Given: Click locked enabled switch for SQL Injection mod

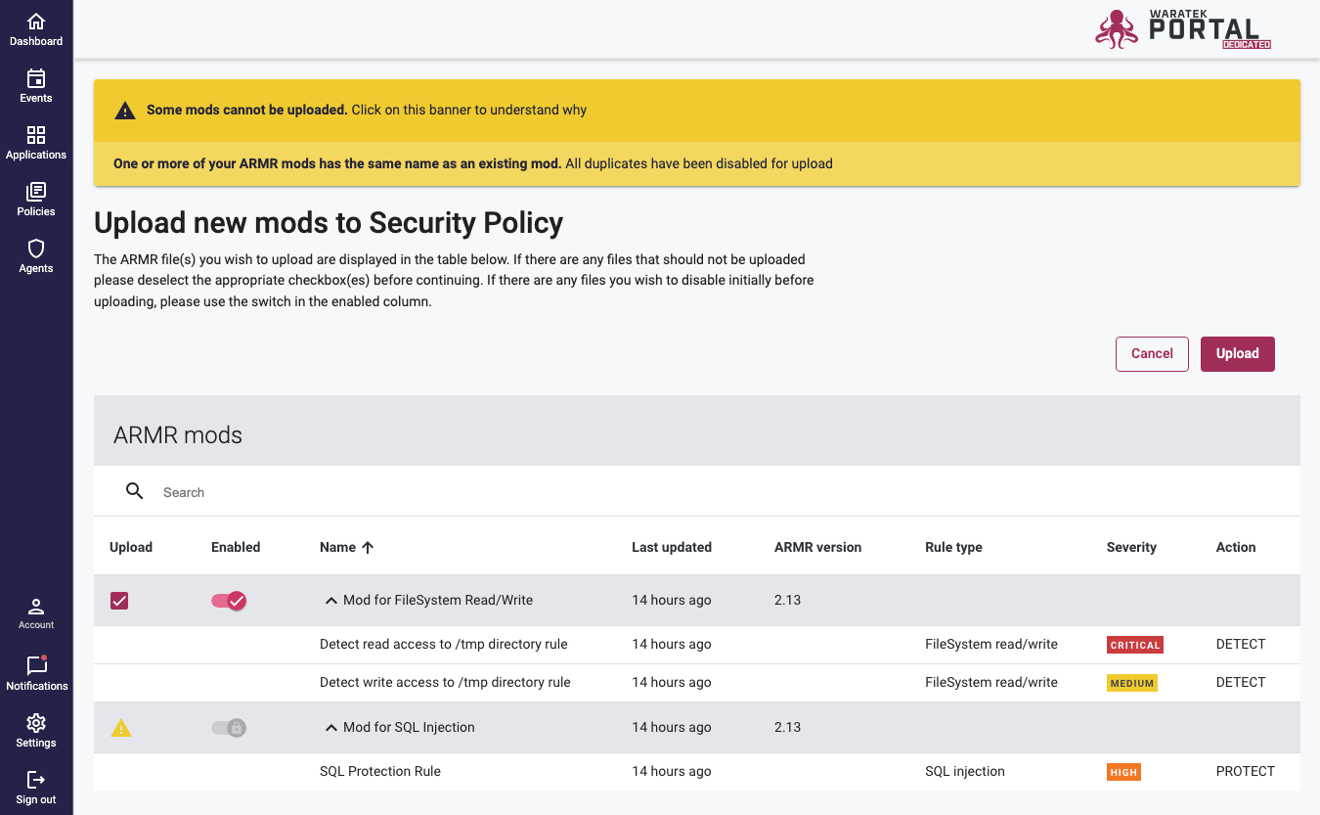Looking at the screenshot, I should pyautogui.click(x=229, y=728).
